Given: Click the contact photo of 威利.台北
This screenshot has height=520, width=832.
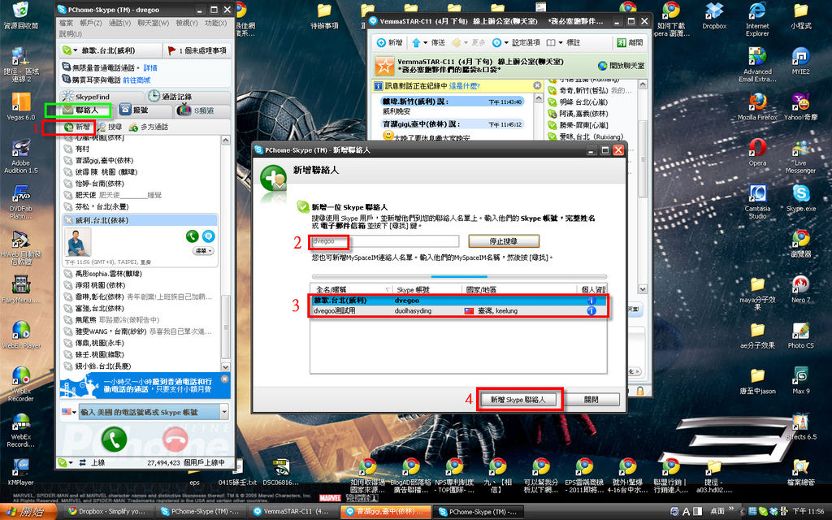Looking at the screenshot, I should (78, 242).
